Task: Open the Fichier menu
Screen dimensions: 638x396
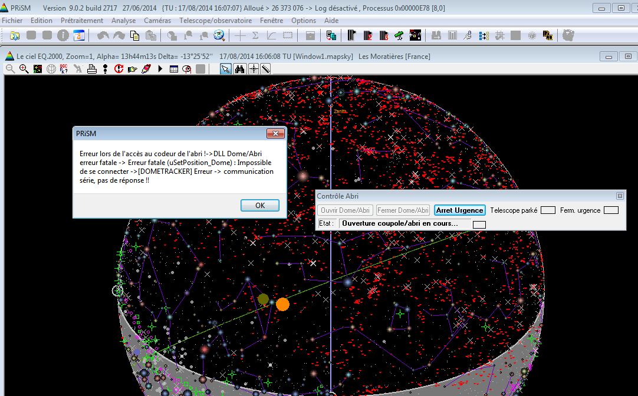Action: pyautogui.click(x=12, y=20)
